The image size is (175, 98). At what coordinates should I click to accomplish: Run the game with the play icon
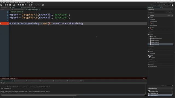click(x=21, y=5)
